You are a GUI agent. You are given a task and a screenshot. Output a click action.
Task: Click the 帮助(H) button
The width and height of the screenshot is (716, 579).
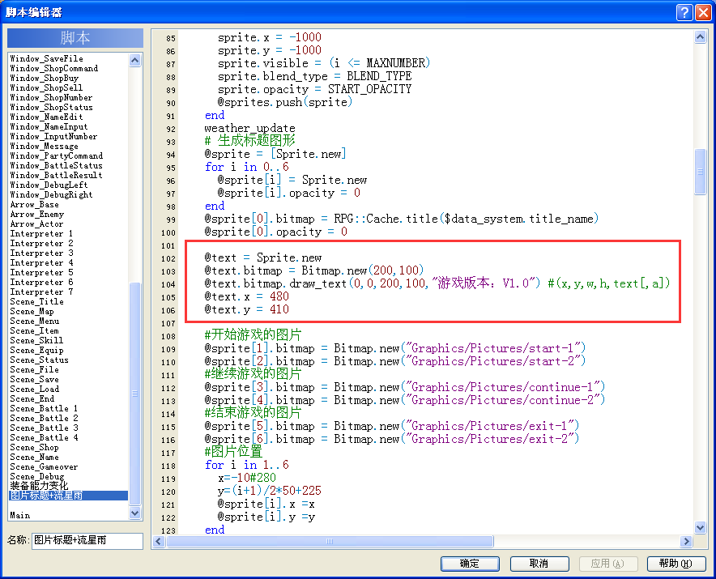coord(676,564)
